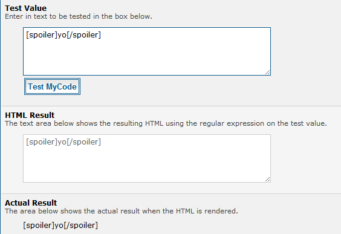Click the opening [spoiler] tag in the HTML Result box
Image resolution: width=341 pixels, height=234 pixels.
click(42, 142)
